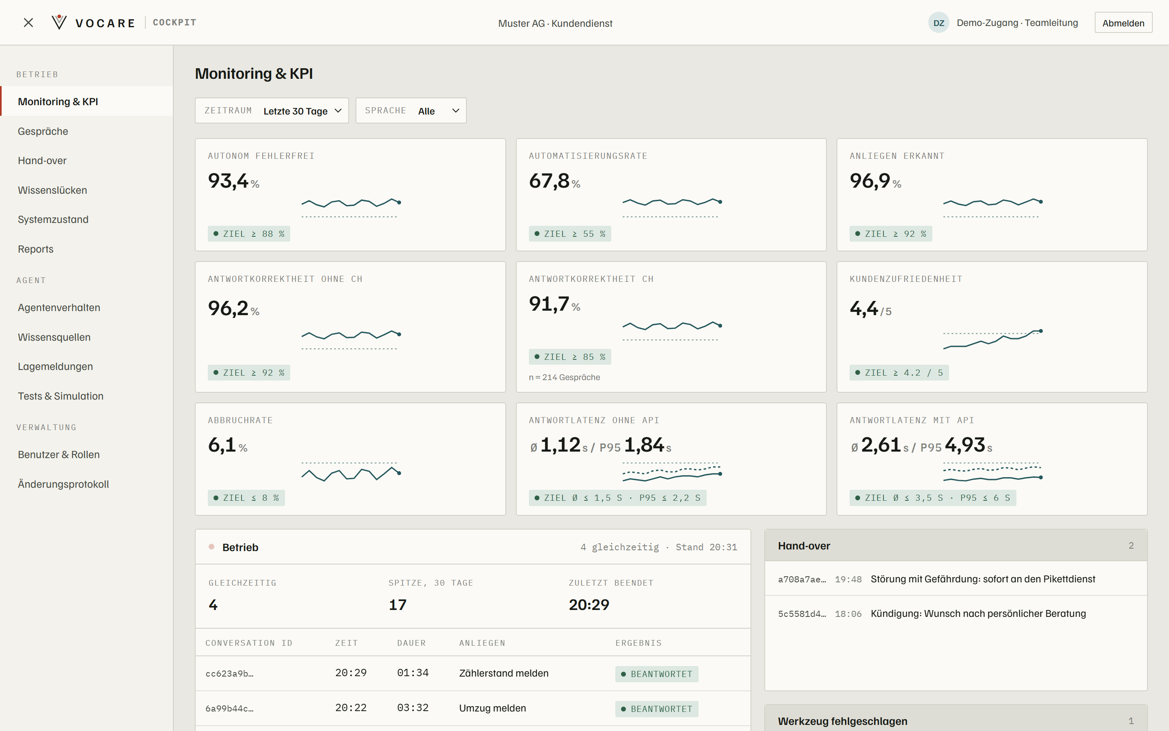Click the Spitze 30 Tage value 17
Image resolution: width=1169 pixels, height=731 pixels.
pyautogui.click(x=397, y=604)
